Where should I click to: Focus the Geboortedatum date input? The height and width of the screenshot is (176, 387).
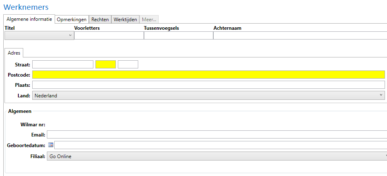pos(220,145)
